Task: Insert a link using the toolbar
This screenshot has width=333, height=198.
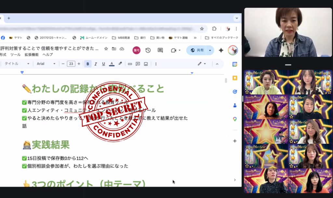Action: click(130, 64)
